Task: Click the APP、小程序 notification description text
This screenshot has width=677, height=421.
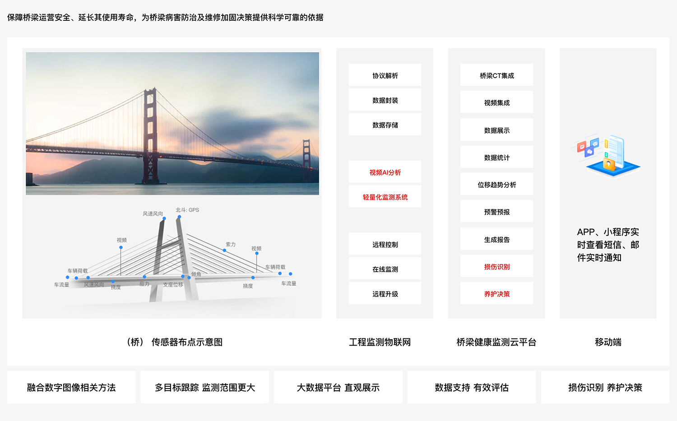Action: click(x=608, y=245)
